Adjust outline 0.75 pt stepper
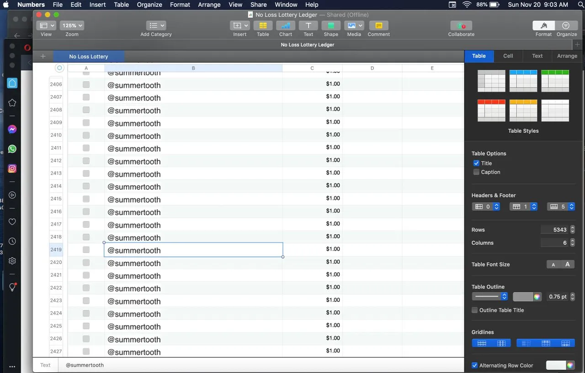 (573, 296)
